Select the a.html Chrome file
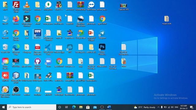This screenshot has height=110, width=196. point(37,19)
